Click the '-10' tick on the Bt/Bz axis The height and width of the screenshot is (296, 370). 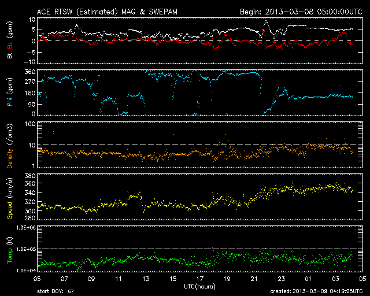[29, 62]
